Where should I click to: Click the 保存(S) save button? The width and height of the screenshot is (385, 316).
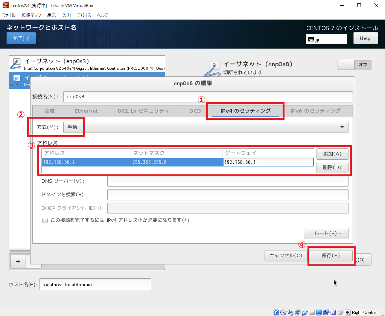point(330,255)
